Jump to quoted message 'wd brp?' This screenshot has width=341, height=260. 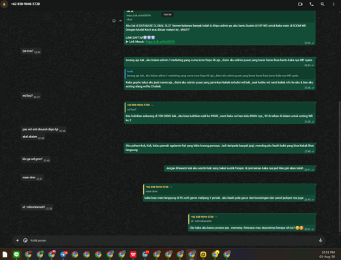coord(220,108)
